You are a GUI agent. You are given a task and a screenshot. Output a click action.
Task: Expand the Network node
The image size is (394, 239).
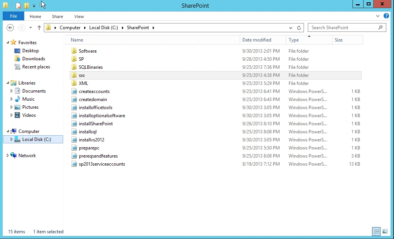pos(8,155)
